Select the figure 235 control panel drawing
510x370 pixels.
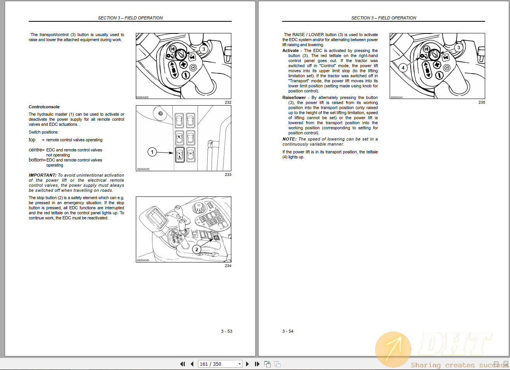point(437,65)
